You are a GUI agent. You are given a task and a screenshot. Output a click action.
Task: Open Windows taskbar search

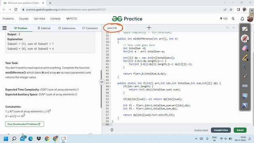(14, 139)
